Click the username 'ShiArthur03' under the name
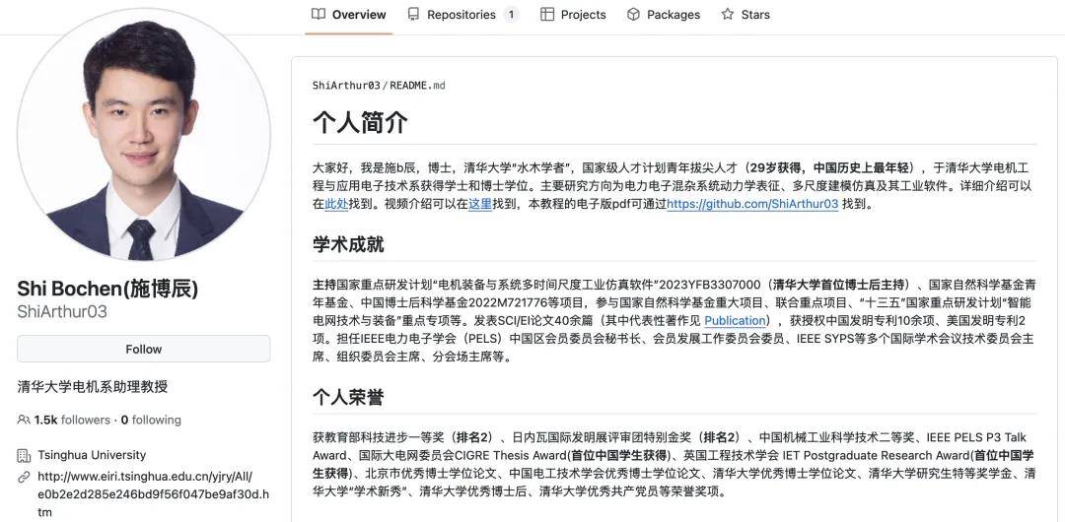The image size is (1065, 522). (x=62, y=311)
